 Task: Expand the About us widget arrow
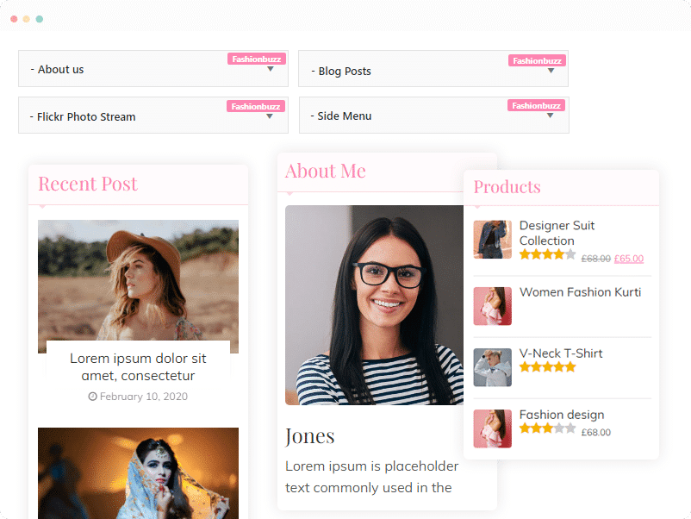(x=271, y=69)
